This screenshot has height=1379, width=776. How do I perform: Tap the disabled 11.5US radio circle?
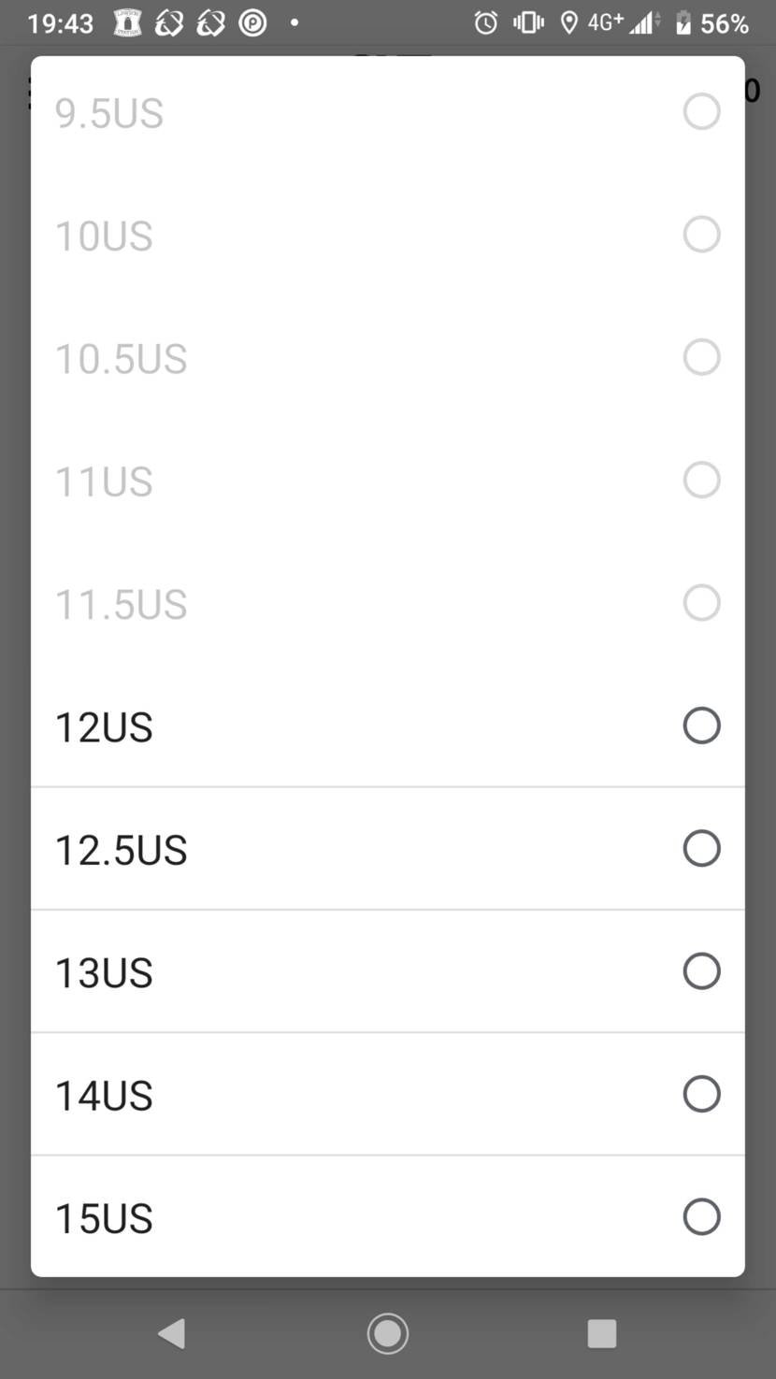click(701, 603)
